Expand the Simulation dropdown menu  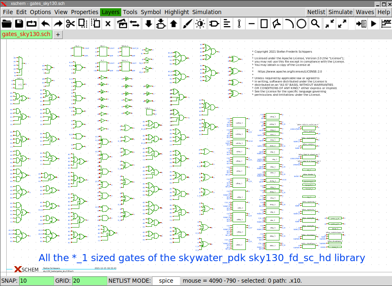207,12
